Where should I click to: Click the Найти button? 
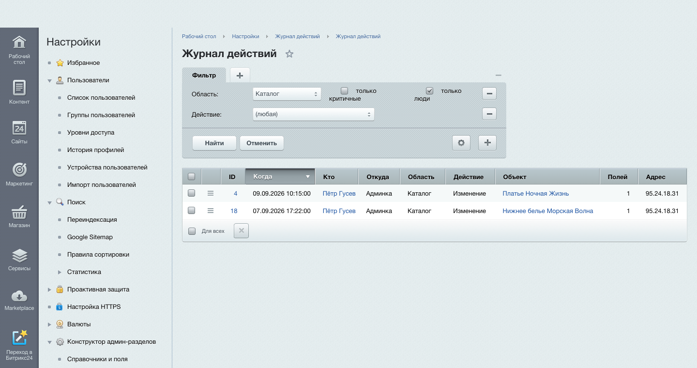click(214, 143)
